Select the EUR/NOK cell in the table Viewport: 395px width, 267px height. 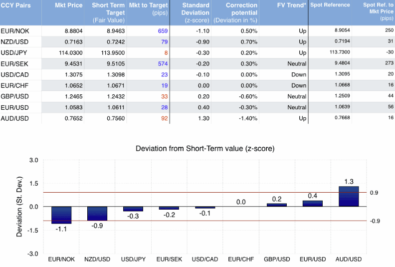(x=14, y=31)
